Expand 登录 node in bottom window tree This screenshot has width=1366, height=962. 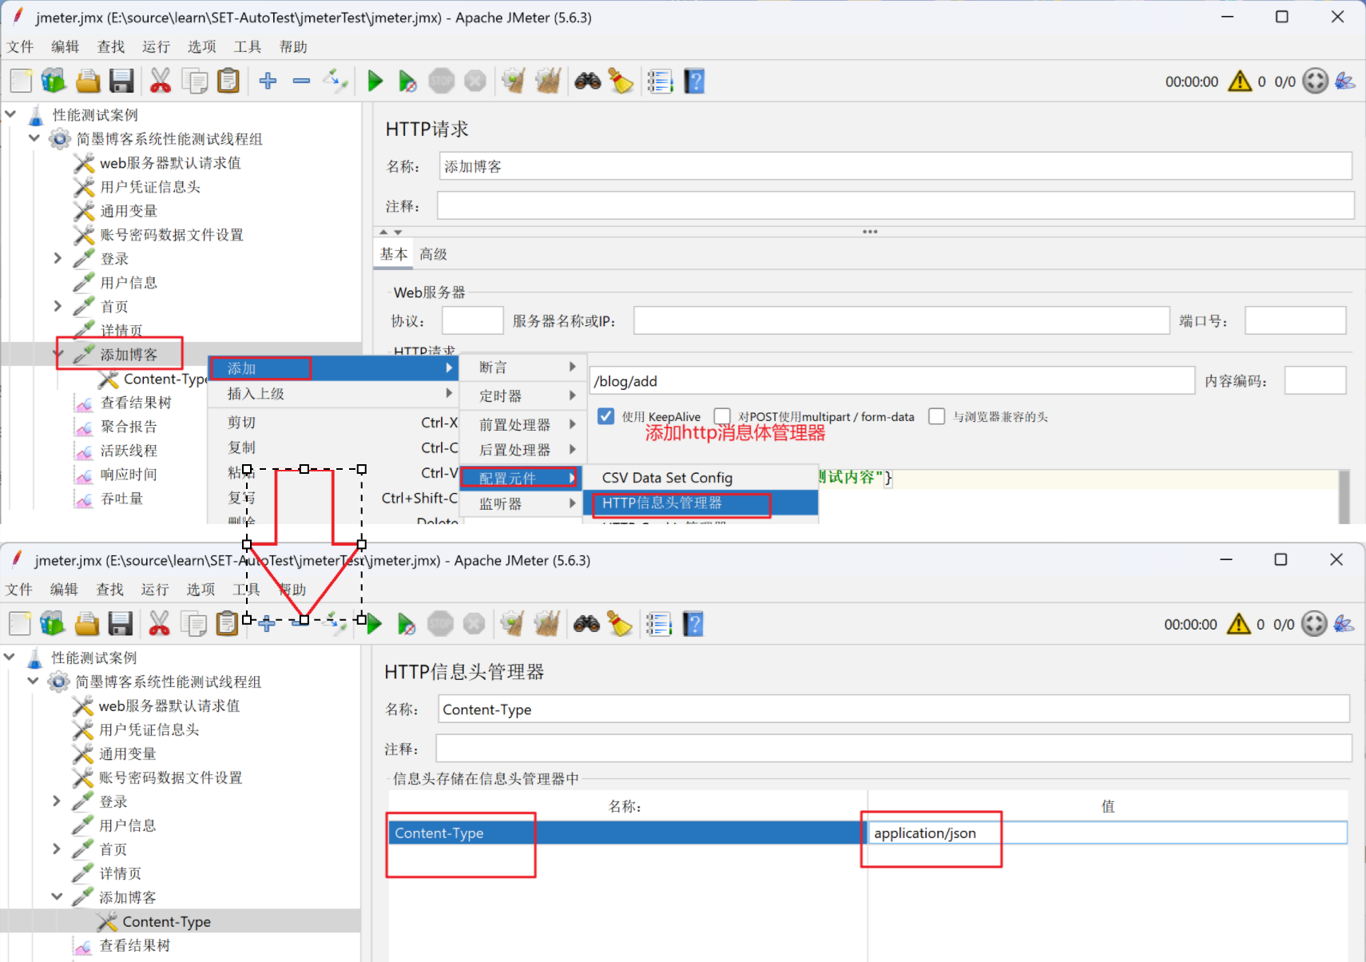pyautogui.click(x=57, y=801)
